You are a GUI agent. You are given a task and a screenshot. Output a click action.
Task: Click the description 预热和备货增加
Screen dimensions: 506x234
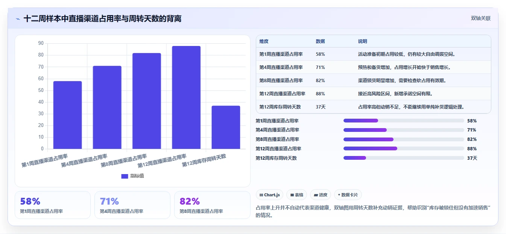(404, 67)
